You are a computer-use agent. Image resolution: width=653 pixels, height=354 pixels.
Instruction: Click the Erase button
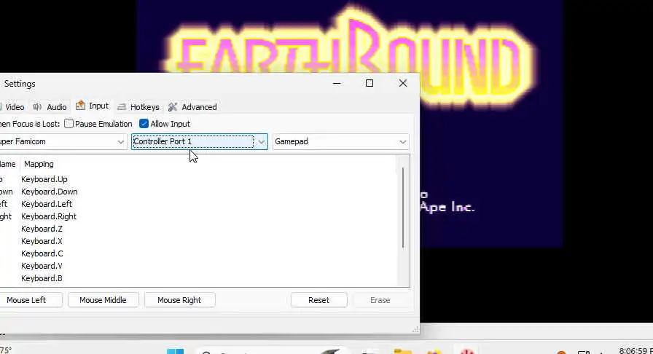[x=380, y=300]
